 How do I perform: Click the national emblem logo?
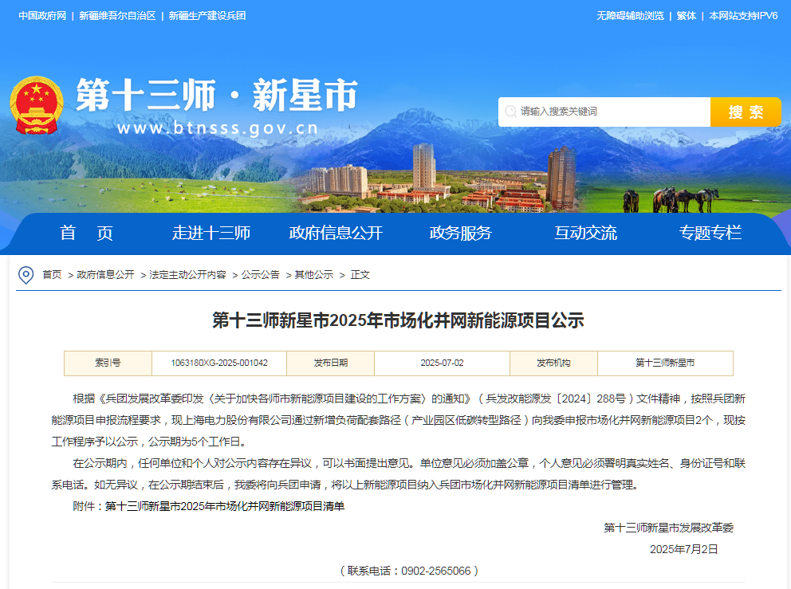(x=36, y=105)
